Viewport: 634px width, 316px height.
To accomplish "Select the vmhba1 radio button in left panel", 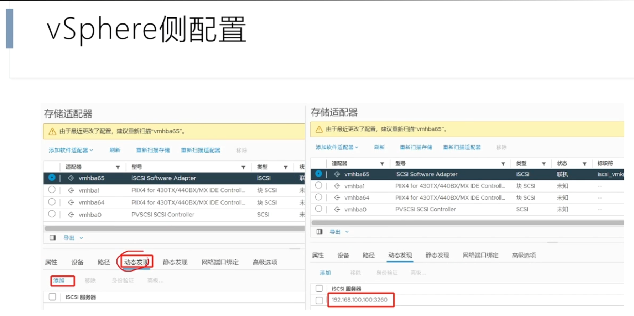I will pyautogui.click(x=52, y=190).
